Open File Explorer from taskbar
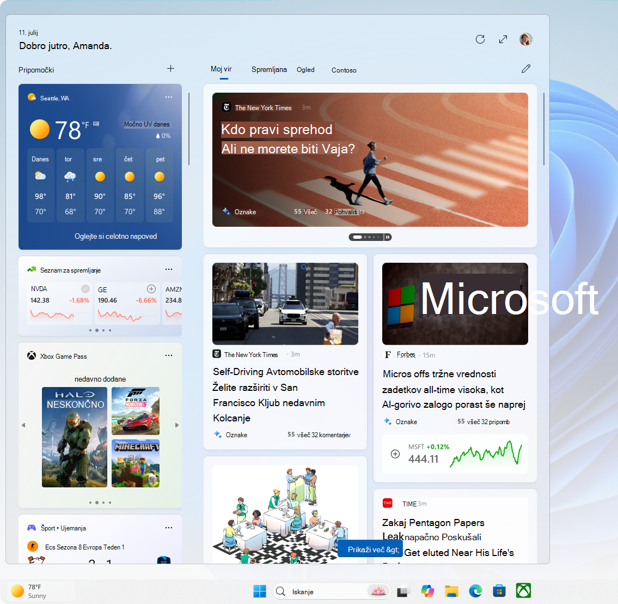Screen dimensions: 618x604 [x=451, y=591]
